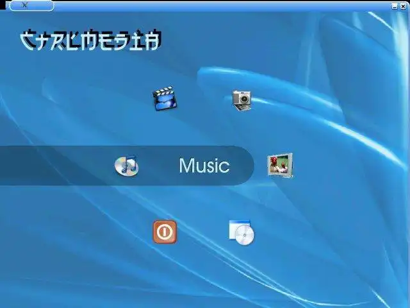Click the stylized logo in top left
This screenshot has width=410, height=308.
[x=90, y=40]
